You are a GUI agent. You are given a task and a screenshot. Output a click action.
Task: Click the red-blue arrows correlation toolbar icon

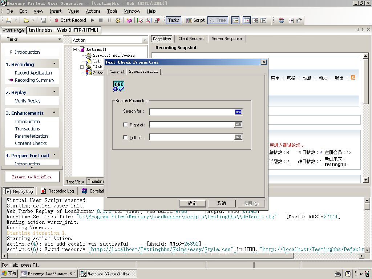tap(282, 20)
